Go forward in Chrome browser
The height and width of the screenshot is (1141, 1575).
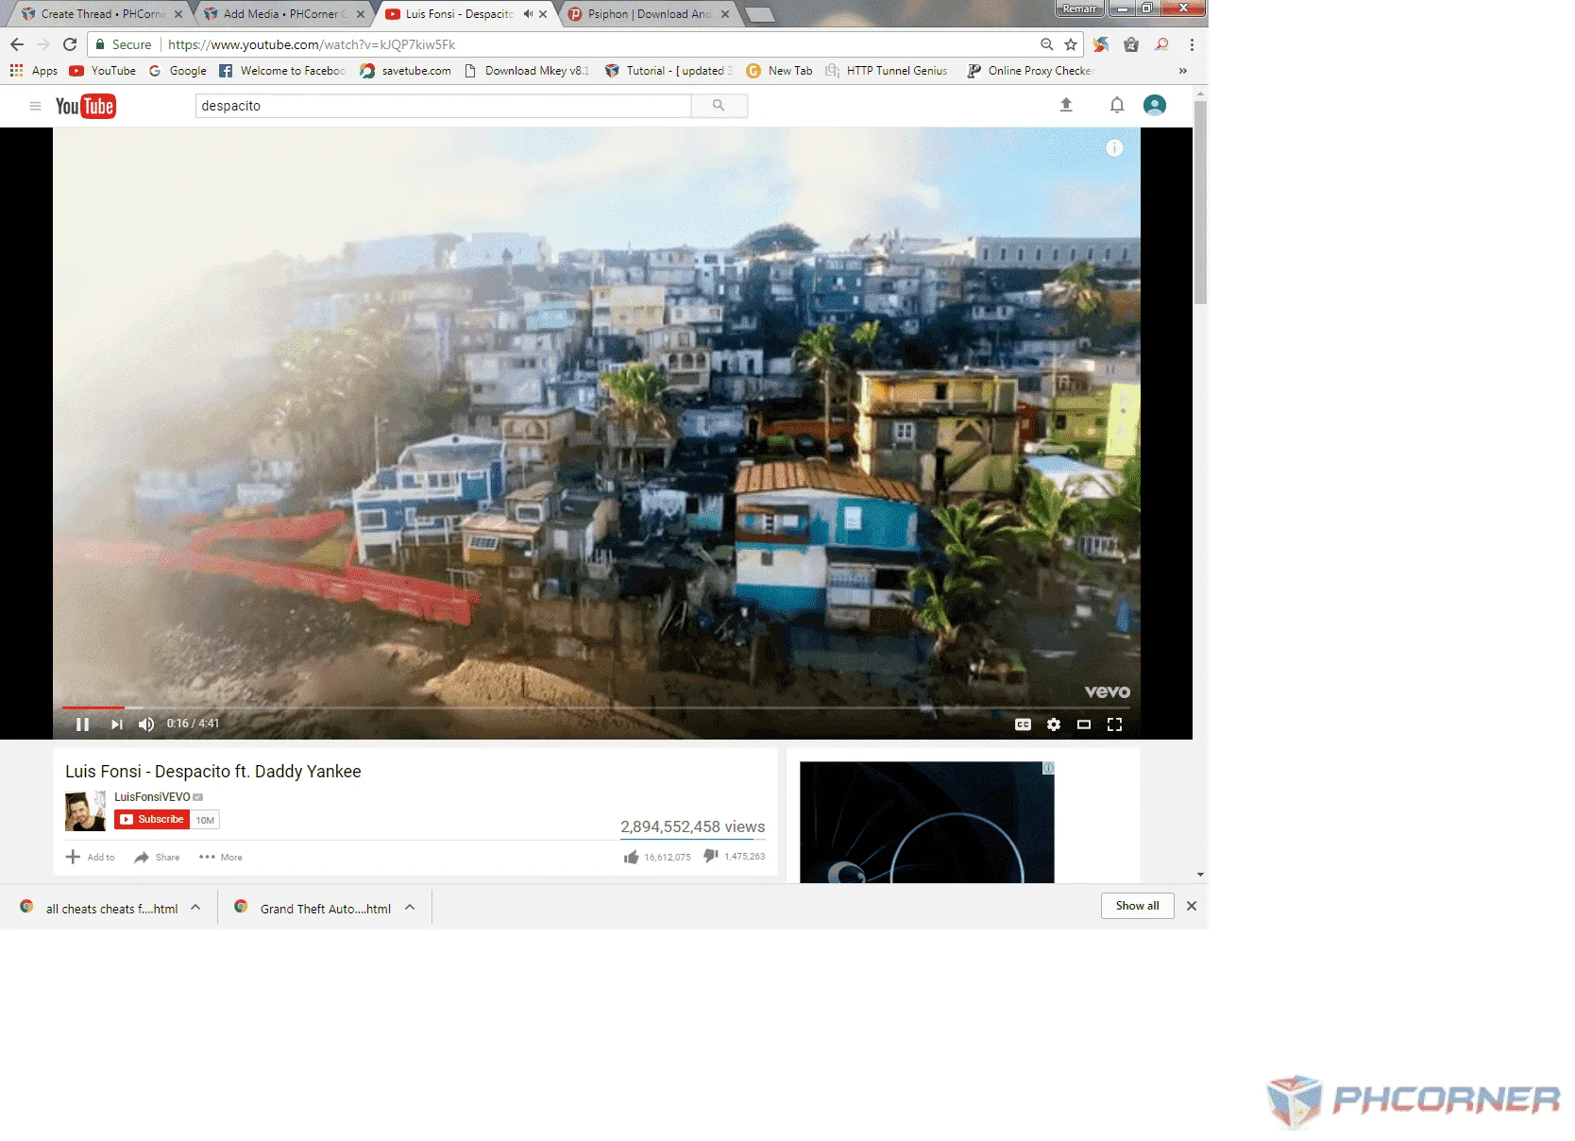coord(43,44)
